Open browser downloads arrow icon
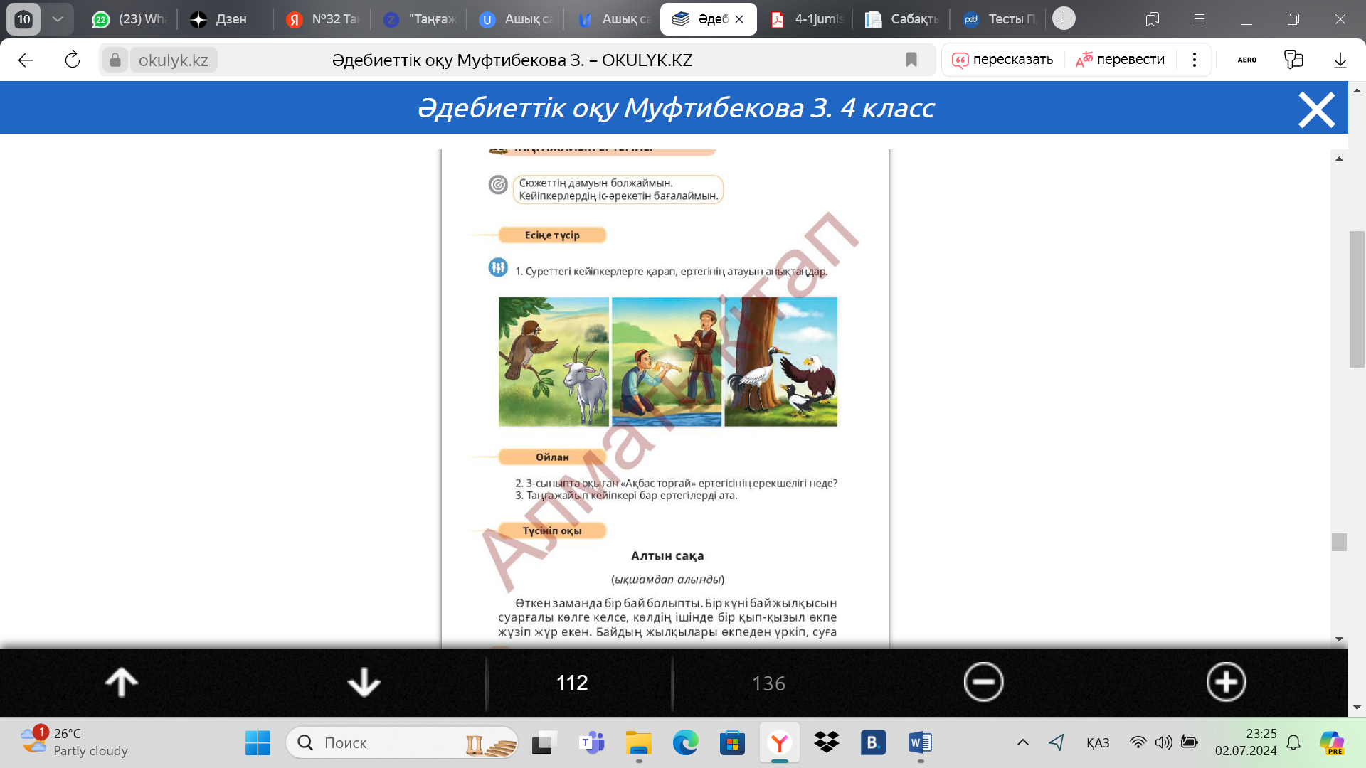Viewport: 1366px width, 768px height. coord(1340,60)
